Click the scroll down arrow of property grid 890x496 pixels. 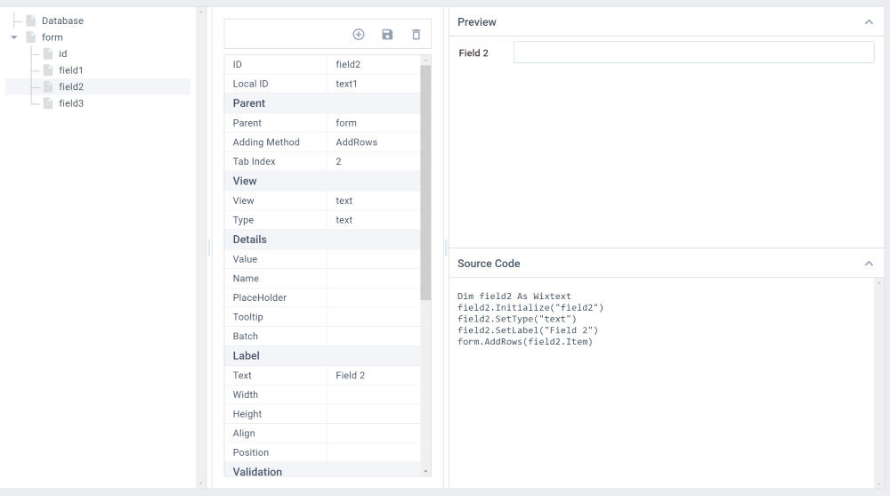(x=425, y=471)
